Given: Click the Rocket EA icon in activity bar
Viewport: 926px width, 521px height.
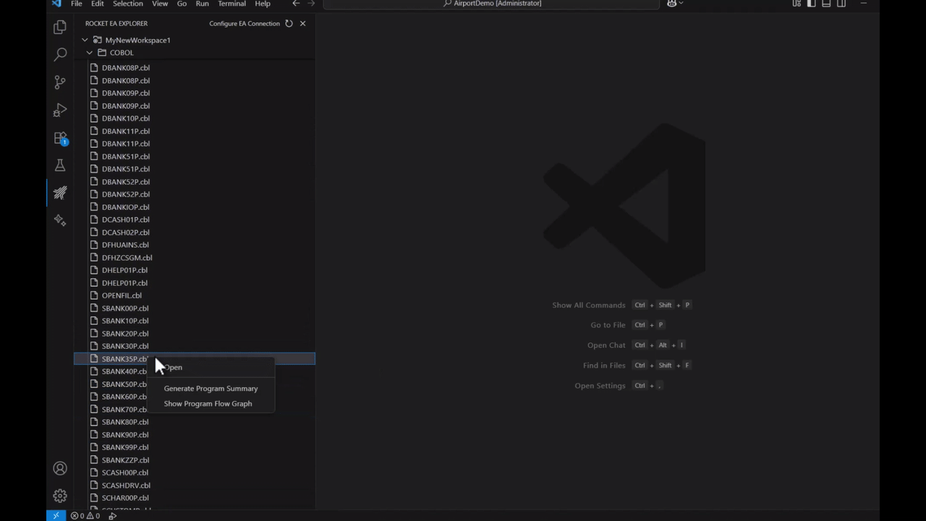Looking at the screenshot, I should [60, 192].
